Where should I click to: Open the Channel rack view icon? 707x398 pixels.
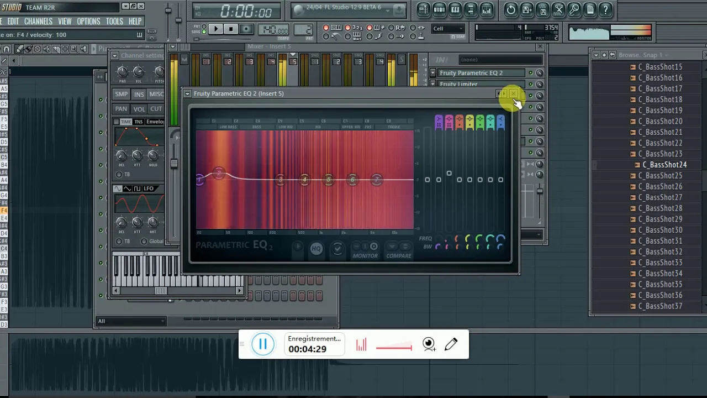pyautogui.click(x=439, y=9)
